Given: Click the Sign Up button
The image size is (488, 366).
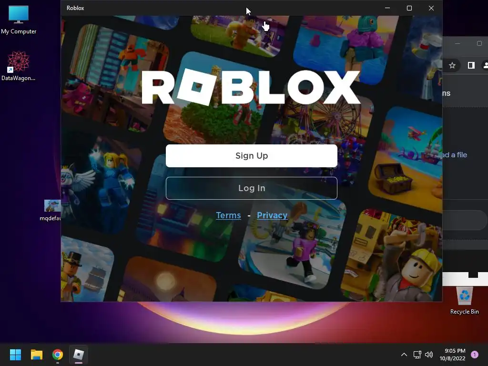Looking at the screenshot, I should tap(252, 156).
